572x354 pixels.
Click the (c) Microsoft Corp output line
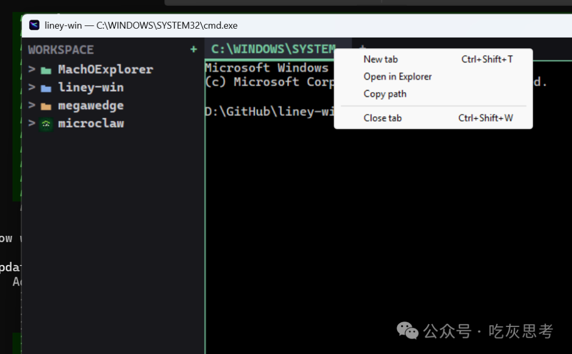click(270, 82)
